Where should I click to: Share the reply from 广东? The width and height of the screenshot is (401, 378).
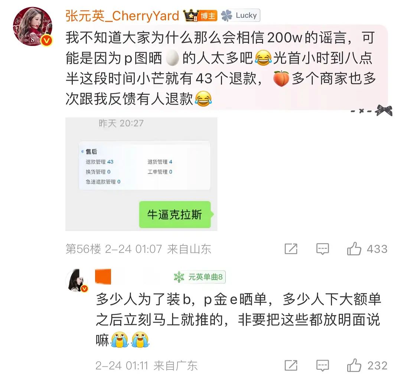(291, 365)
